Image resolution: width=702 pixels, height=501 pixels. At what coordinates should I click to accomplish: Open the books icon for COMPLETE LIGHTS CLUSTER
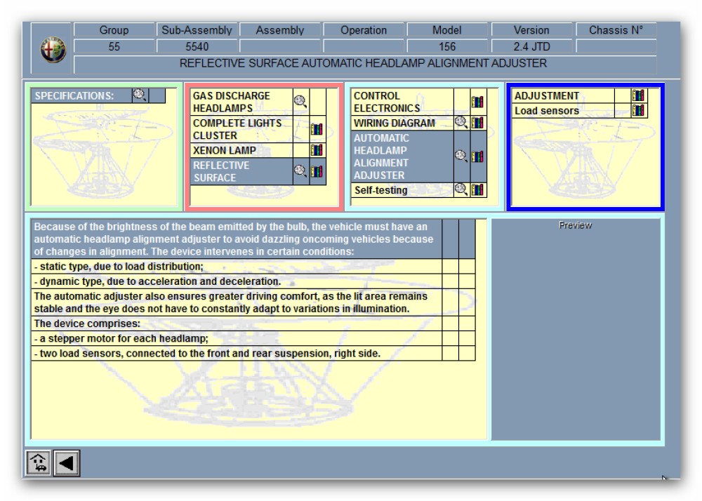317,129
